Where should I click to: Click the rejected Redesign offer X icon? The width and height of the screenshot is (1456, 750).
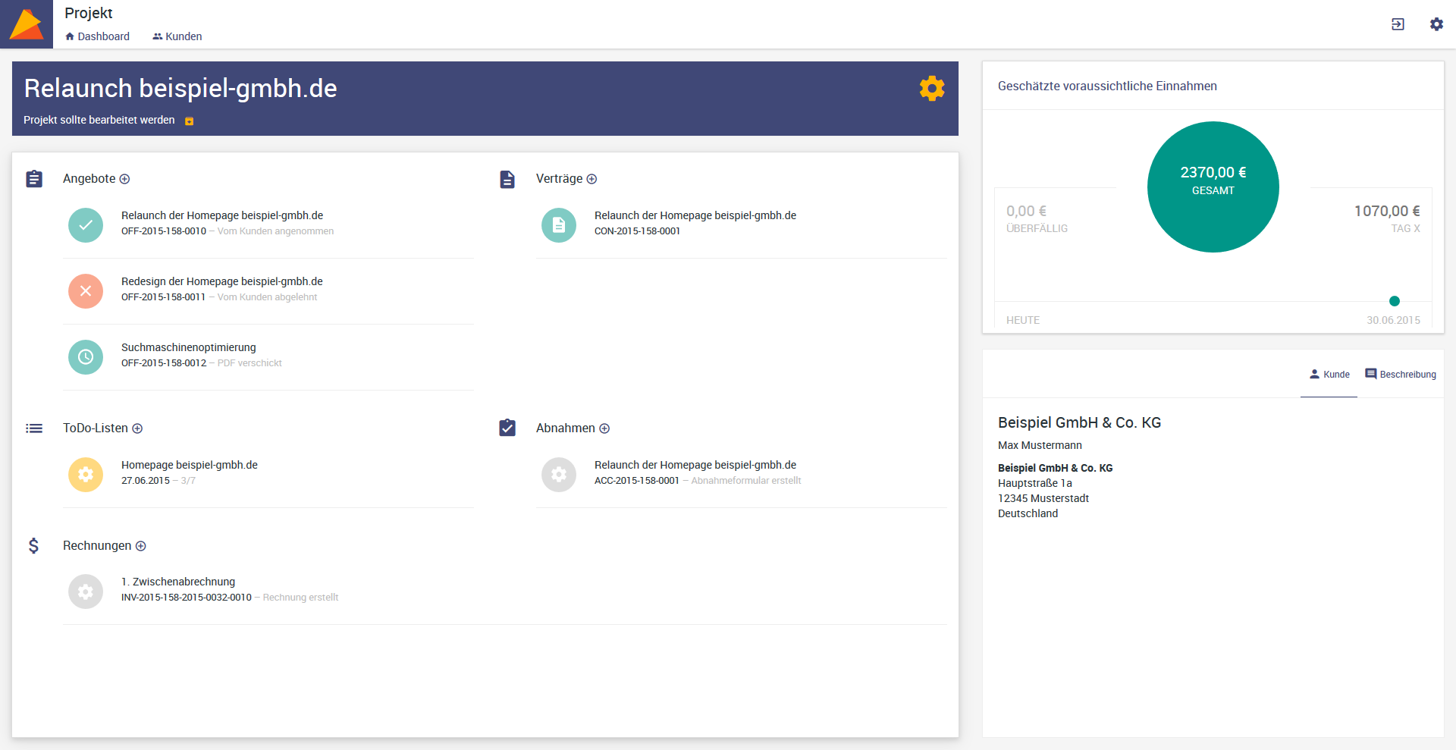pyautogui.click(x=86, y=291)
